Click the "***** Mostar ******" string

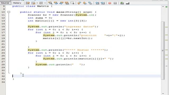coord(84,50)
